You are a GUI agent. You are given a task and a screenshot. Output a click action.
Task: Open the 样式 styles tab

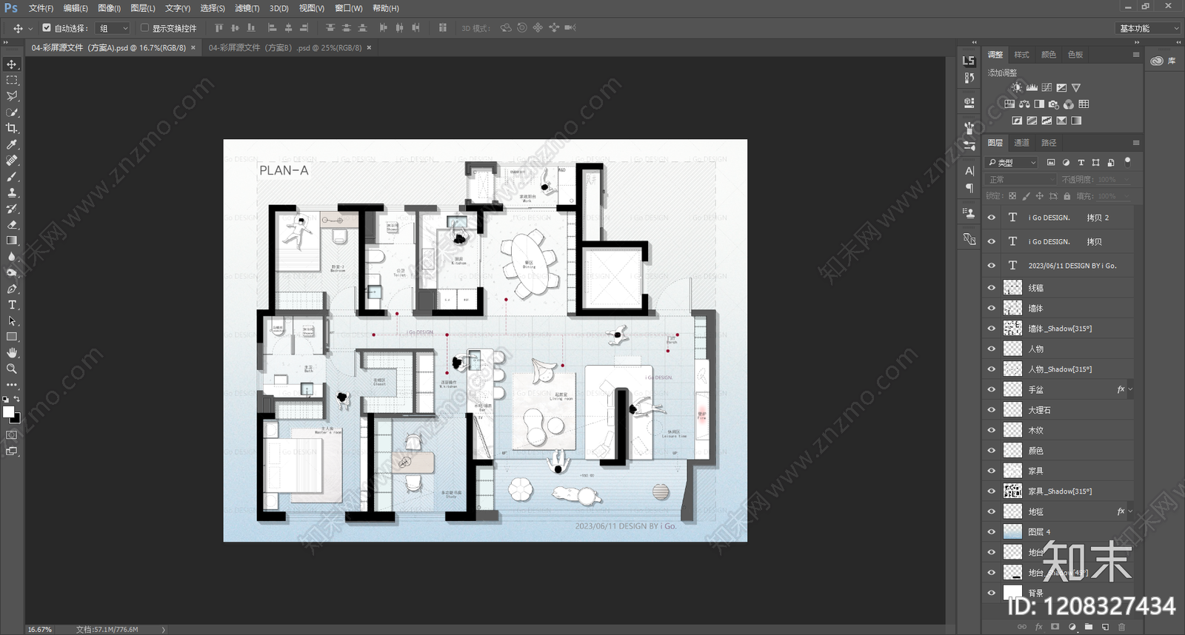1022,55
